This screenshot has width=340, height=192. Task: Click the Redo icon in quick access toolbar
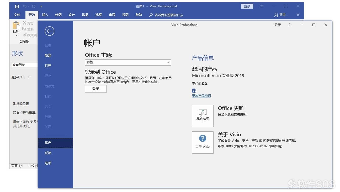[x=34, y=6]
